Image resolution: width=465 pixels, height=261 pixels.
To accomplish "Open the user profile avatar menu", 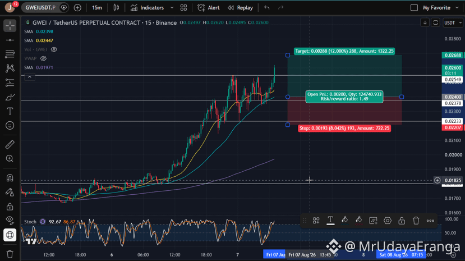I will coord(10,7).
